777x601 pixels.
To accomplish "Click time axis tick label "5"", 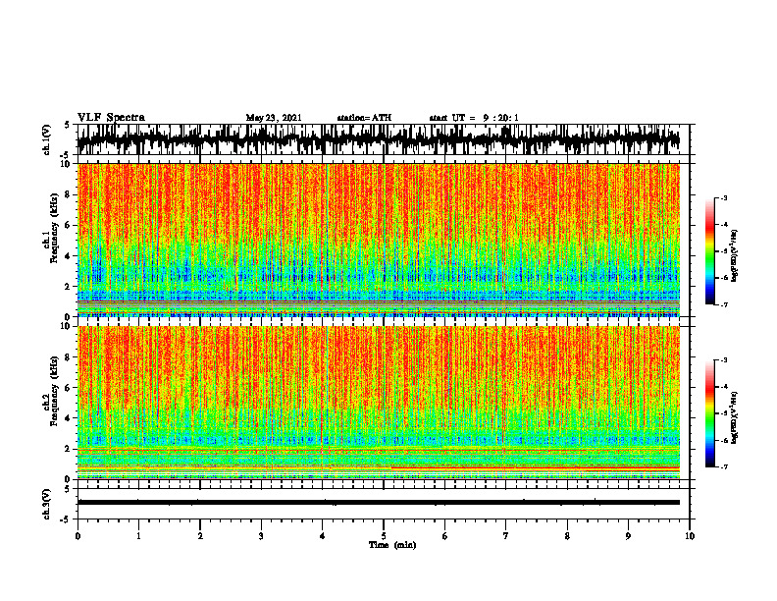I will 384,536.
